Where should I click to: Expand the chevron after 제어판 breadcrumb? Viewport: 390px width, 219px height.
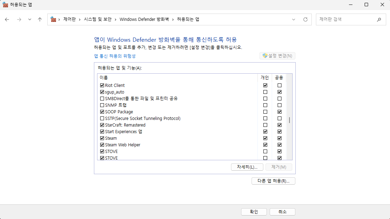pyautogui.click(x=80, y=19)
